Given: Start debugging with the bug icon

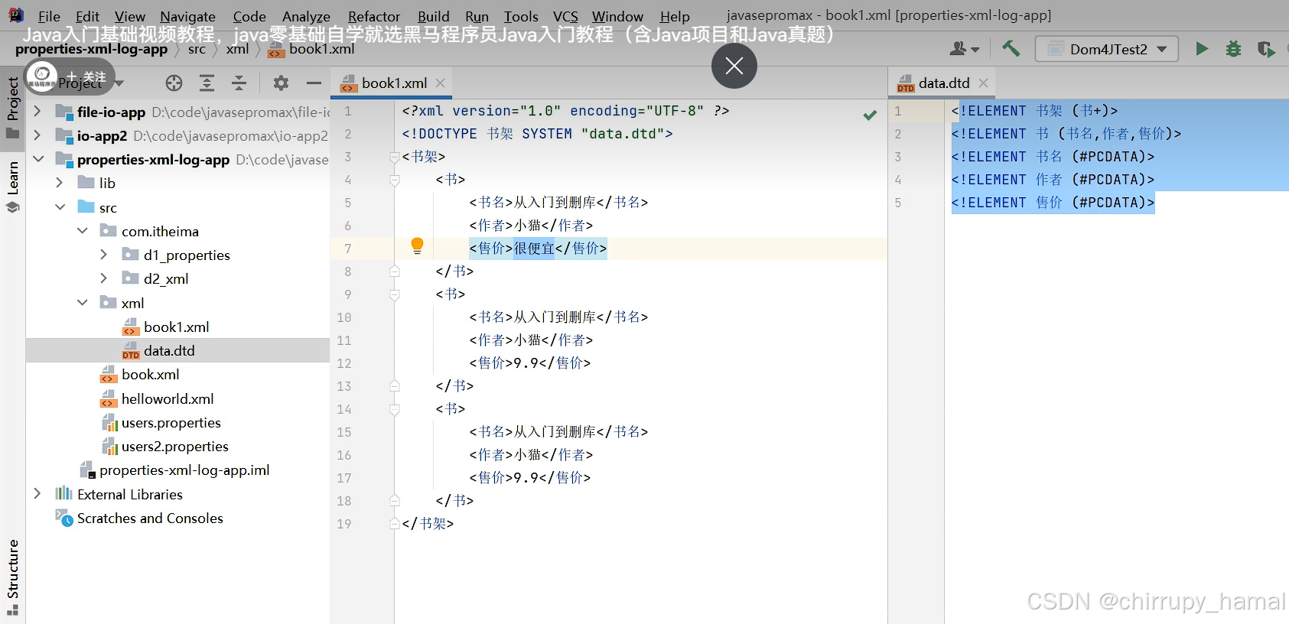Looking at the screenshot, I should tap(1233, 49).
